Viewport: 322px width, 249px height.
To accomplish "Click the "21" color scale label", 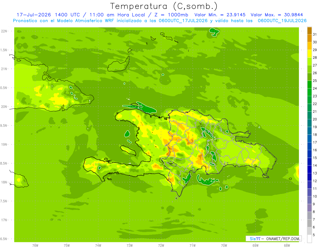I will tap(315, 111).
